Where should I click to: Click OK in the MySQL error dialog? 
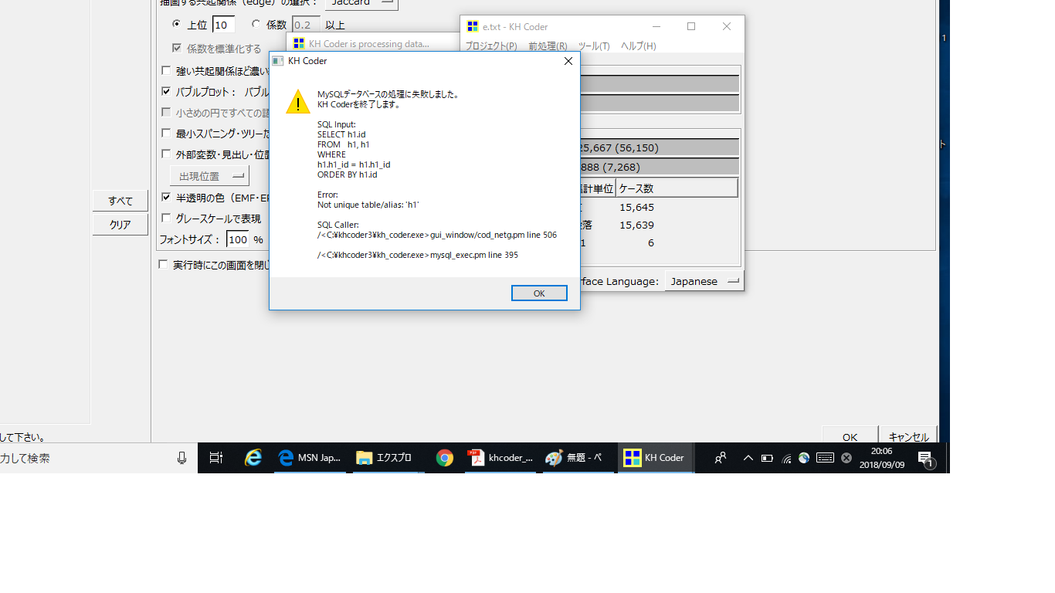click(539, 293)
